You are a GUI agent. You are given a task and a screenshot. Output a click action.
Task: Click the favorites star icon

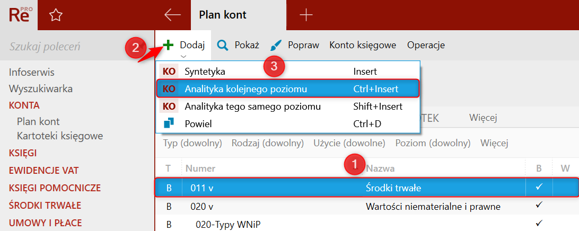pos(56,15)
